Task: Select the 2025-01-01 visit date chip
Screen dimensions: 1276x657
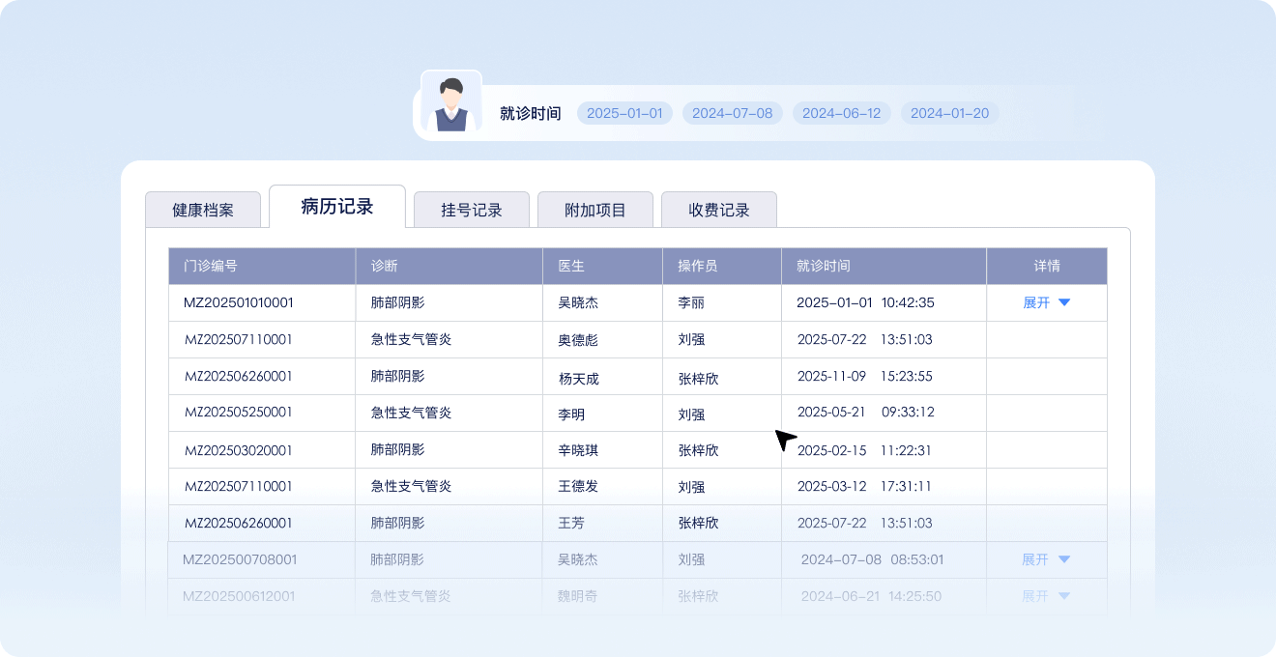Action: (624, 113)
